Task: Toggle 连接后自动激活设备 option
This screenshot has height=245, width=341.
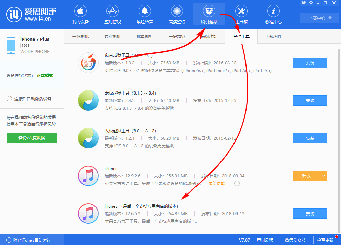Action: coord(9,99)
